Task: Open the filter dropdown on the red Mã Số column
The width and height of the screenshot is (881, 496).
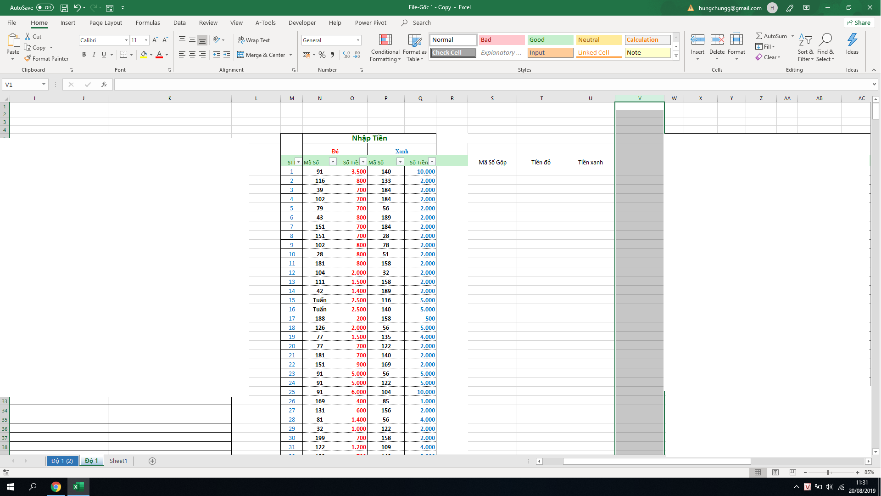Action: [333, 162]
